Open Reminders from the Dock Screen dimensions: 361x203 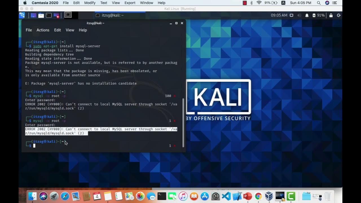pyautogui.click(x=118, y=196)
